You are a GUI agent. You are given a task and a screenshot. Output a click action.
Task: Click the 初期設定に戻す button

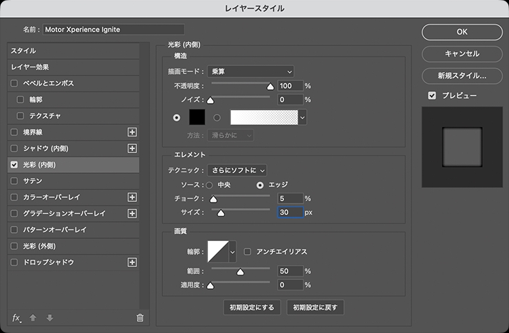click(315, 307)
